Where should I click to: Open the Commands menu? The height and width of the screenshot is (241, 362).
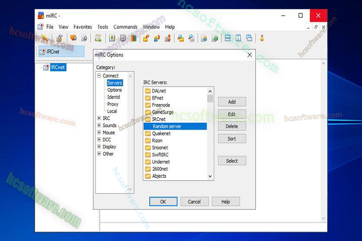coord(125,27)
